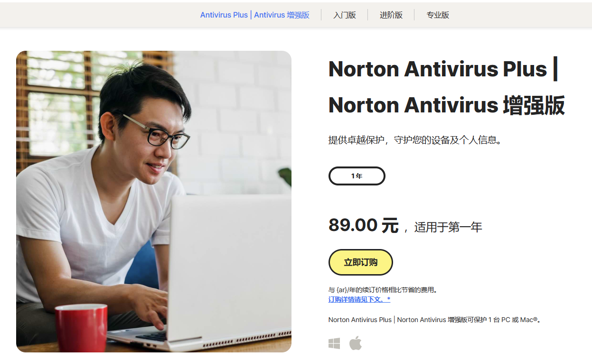Click the Norton Antivirus 增强版 heading line
Screen dimensions: 592x360
(x=447, y=105)
